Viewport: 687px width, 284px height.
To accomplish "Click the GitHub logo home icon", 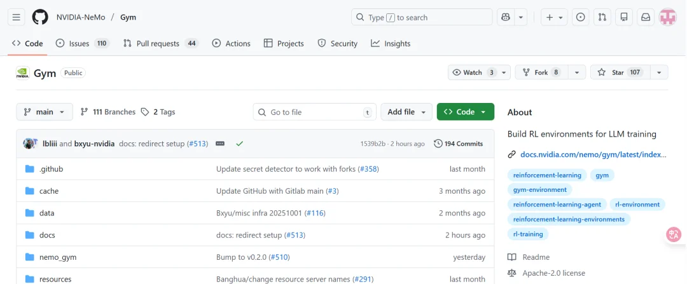I will pyautogui.click(x=40, y=17).
